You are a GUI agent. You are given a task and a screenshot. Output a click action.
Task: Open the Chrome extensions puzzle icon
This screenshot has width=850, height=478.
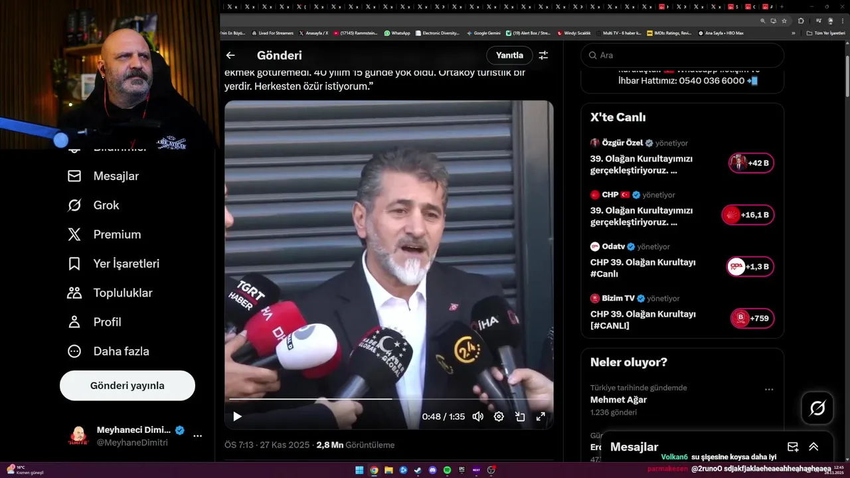(x=801, y=21)
